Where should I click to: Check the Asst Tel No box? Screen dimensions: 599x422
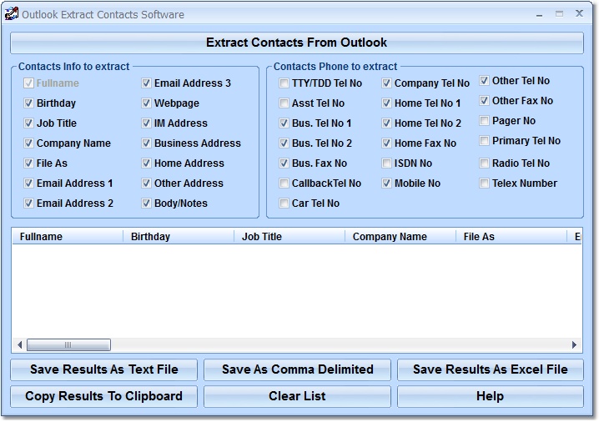pos(284,103)
